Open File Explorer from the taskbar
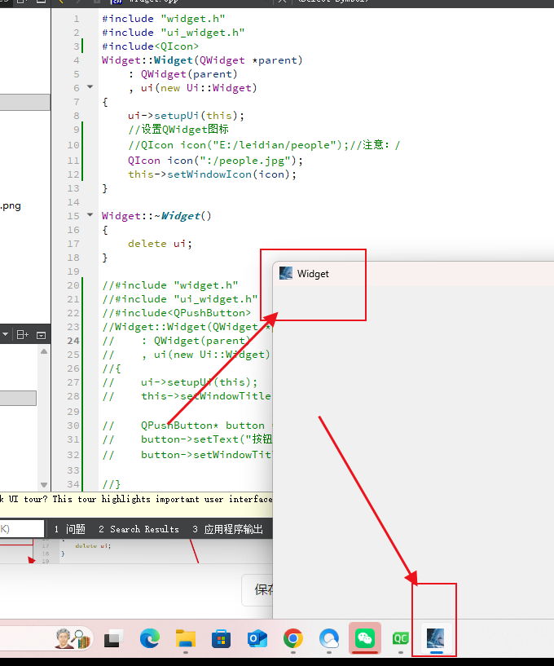 (186, 638)
